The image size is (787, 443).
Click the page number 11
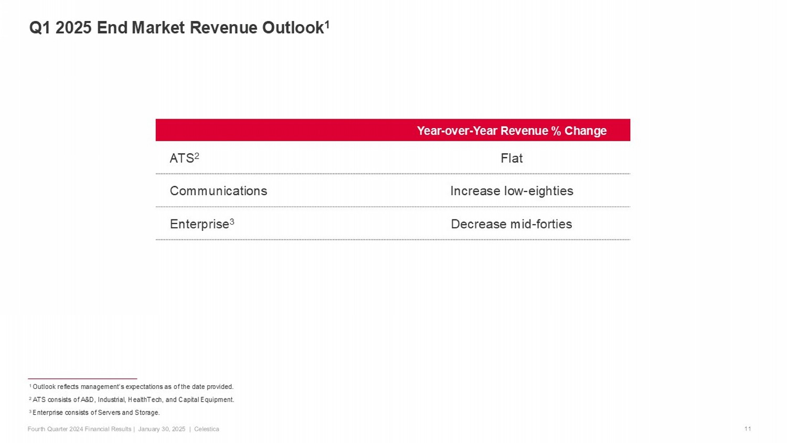point(748,429)
